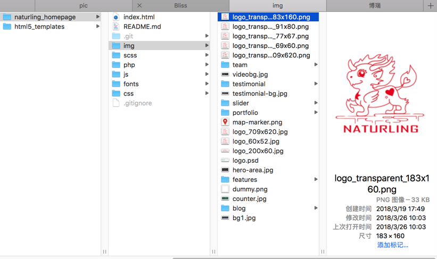Click the naturling_homepage folder icon
Screen dimensions: 437x259
click(7, 17)
